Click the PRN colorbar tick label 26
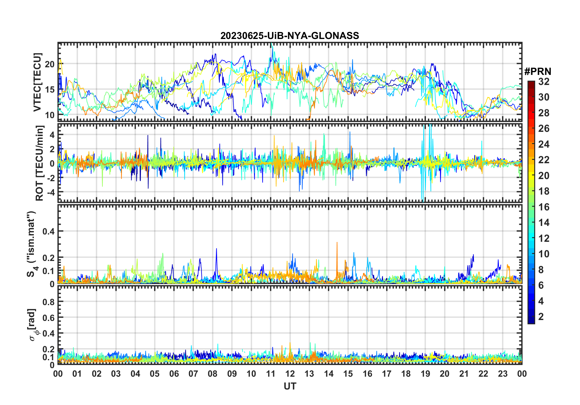580x405 pixels. [544, 129]
